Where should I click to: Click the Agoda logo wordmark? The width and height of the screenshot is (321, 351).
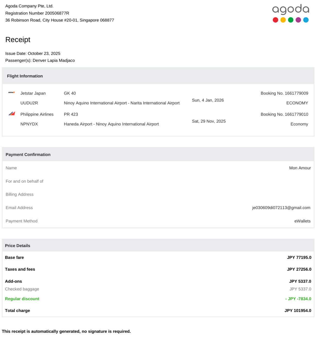click(290, 9)
